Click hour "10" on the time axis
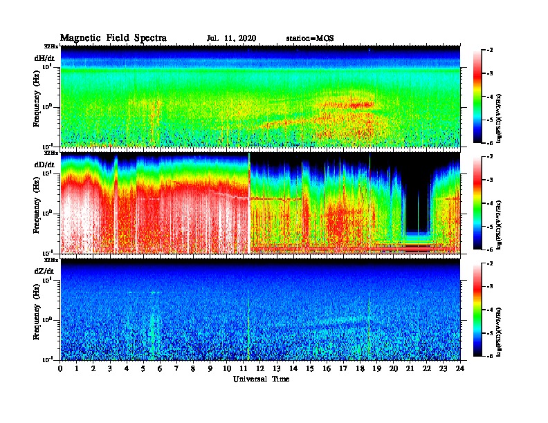This screenshot has width=548, height=423. [x=227, y=369]
